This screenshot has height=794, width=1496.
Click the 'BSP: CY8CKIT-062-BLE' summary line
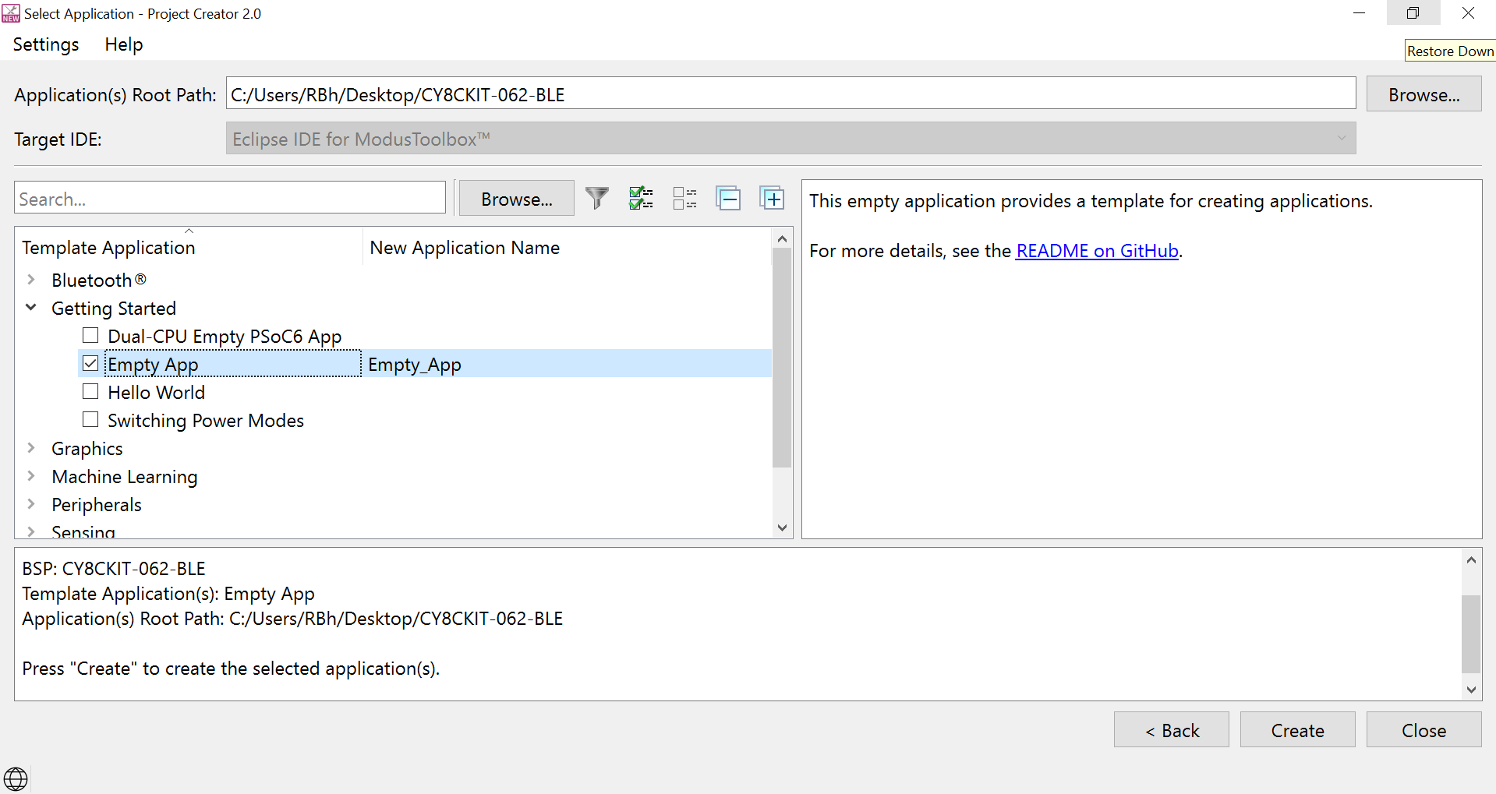[114, 569]
